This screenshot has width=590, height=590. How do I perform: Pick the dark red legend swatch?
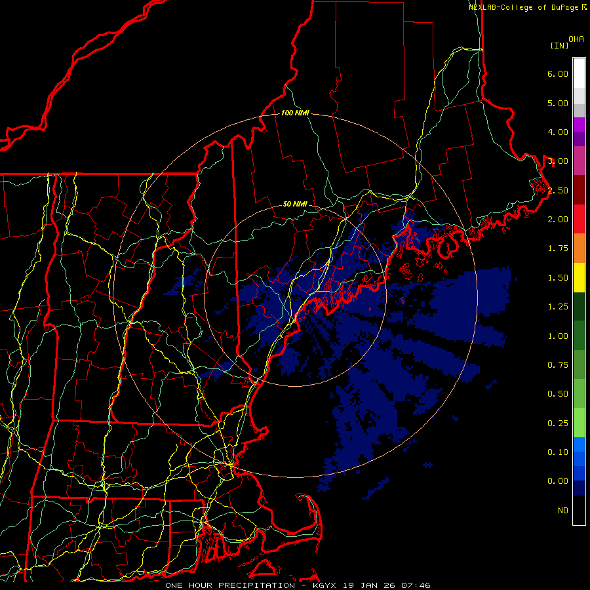tap(579, 190)
